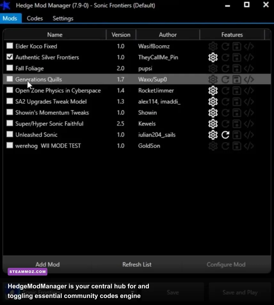Click the WasifBoomz author cell
Image resolution: width=274 pixels, height=305 pixels.
pos(154,46)
